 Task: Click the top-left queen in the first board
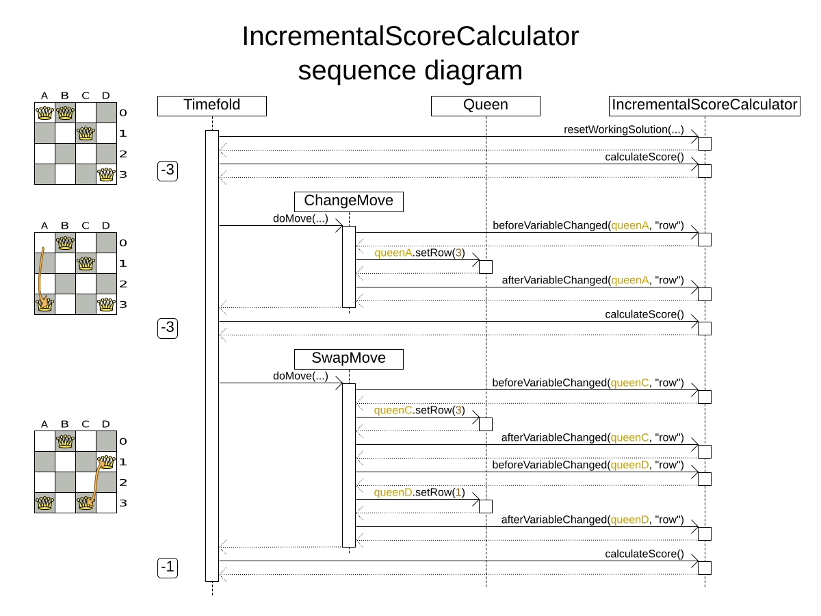click(x=44, y=113)
